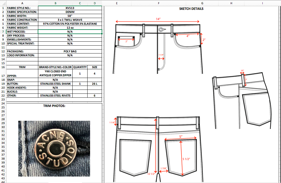Viewport: 281px width, 183px height.
Task: Select column F header
Action: pyautogui.click(x=159, y=3)
